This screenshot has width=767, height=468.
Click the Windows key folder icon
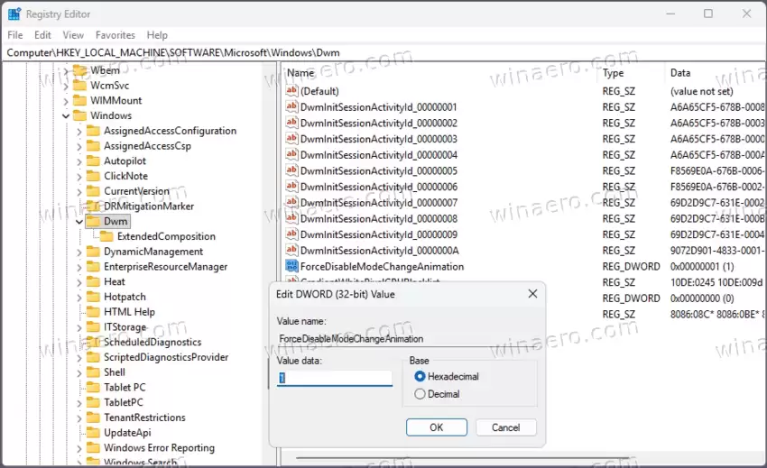coord(79,116)
